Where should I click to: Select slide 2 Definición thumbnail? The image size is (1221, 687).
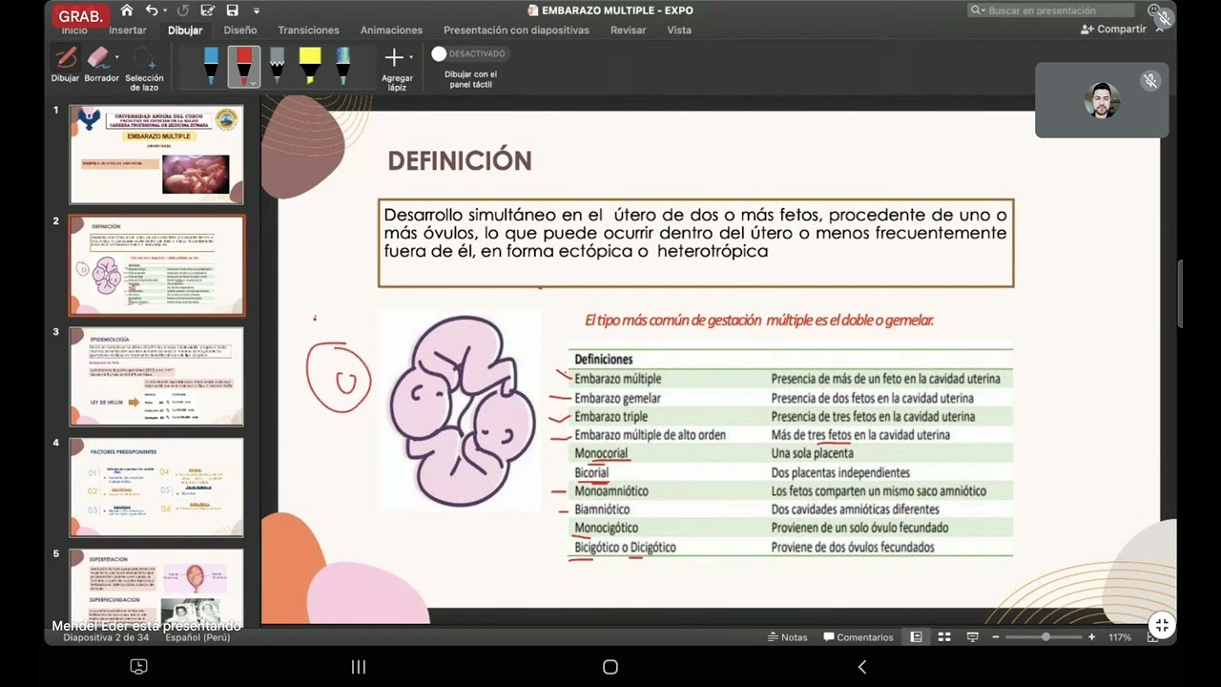click(x=156, y=265)
